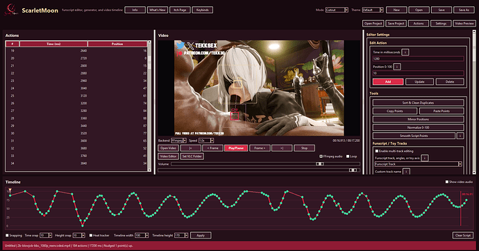Click Set VLC Folder
The image size is (479, 251).
(192, 156)
